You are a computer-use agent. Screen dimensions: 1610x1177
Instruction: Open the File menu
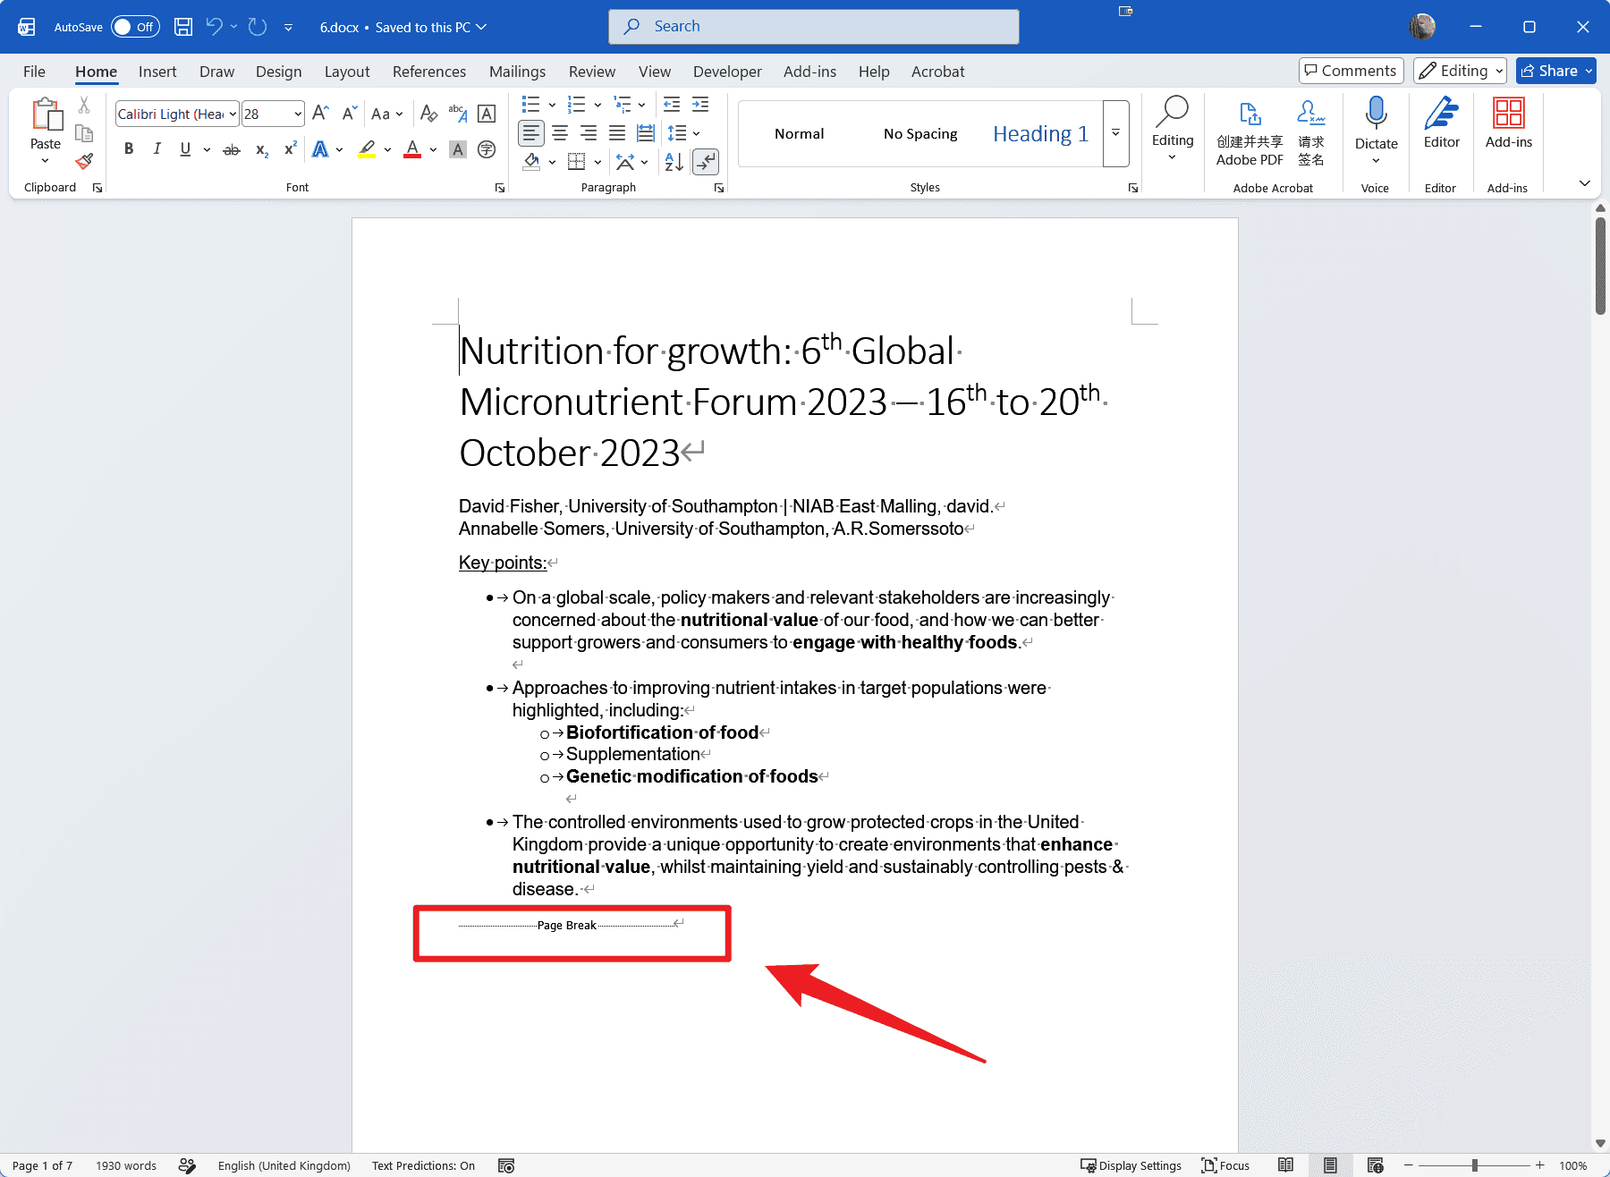[34, 72]
